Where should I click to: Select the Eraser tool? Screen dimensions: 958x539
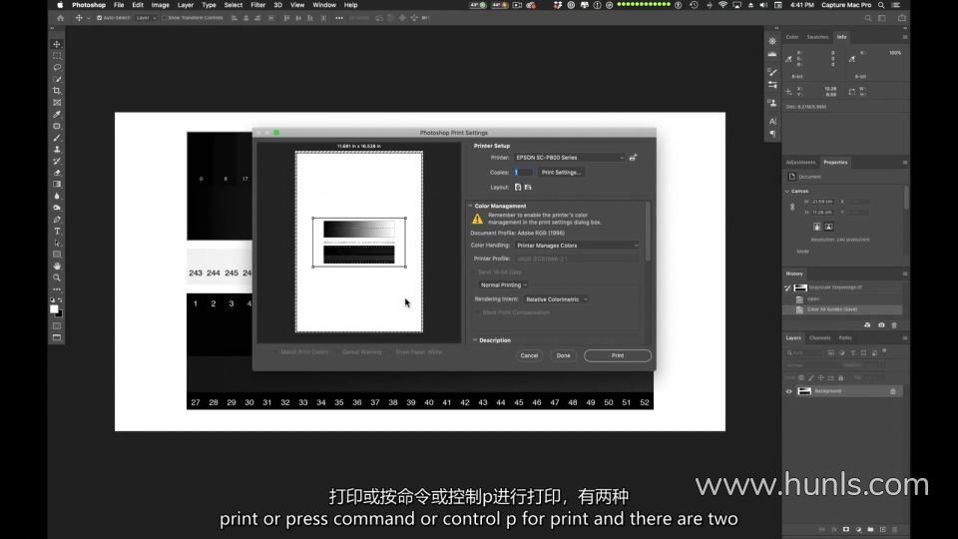point(57,173)
